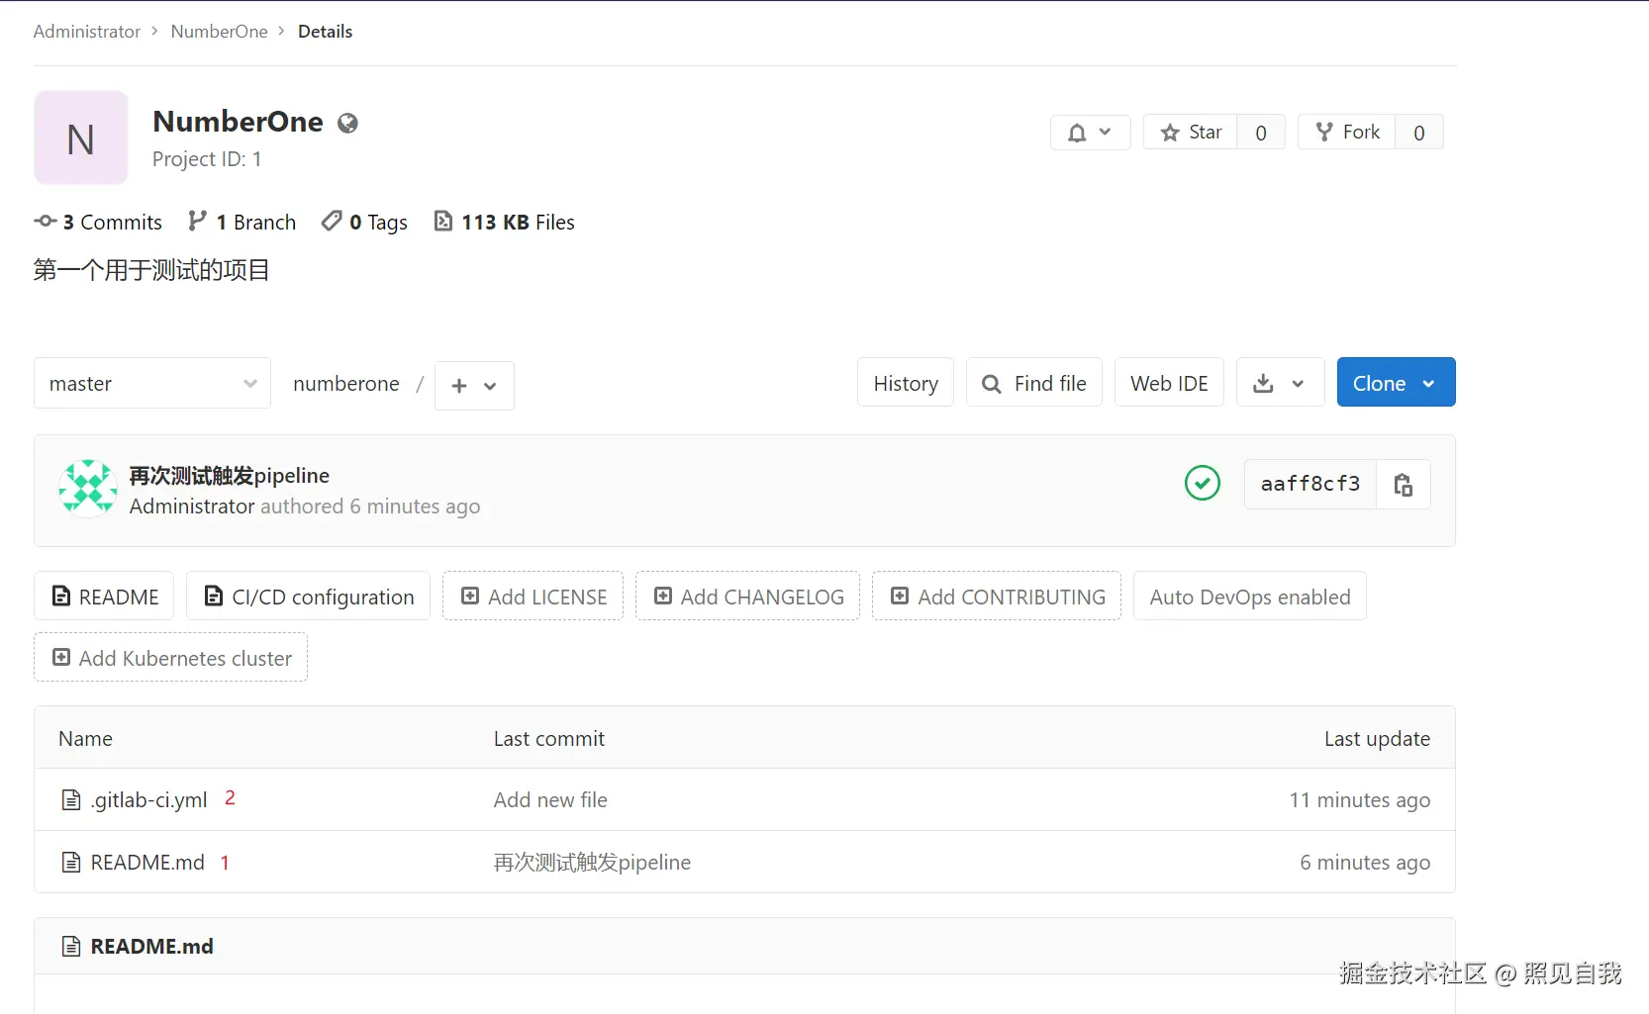Fork the NumberOne project
This screenshot has width=1649, height=1014.
pos(1347,133)
